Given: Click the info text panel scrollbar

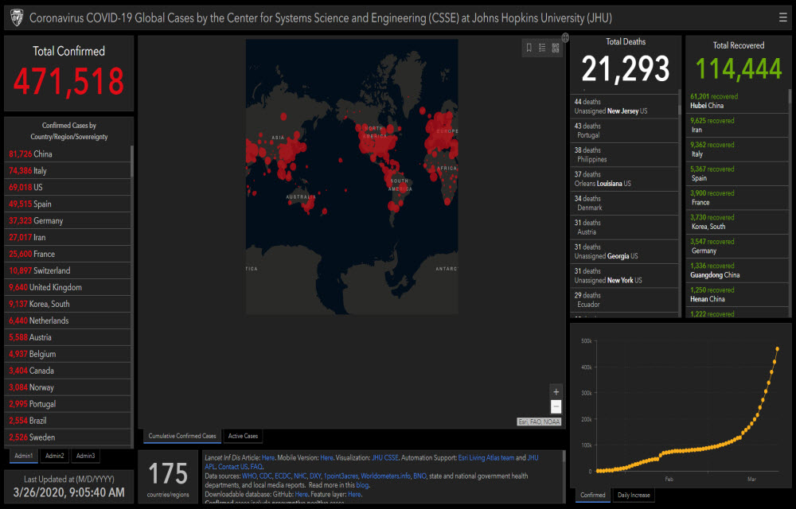Looking at the screenshot, I should click(564, 457).
